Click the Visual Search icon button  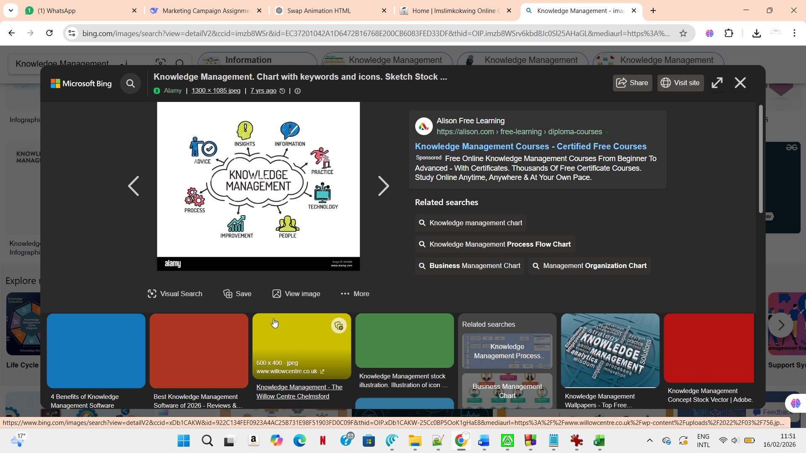[175, 294]
